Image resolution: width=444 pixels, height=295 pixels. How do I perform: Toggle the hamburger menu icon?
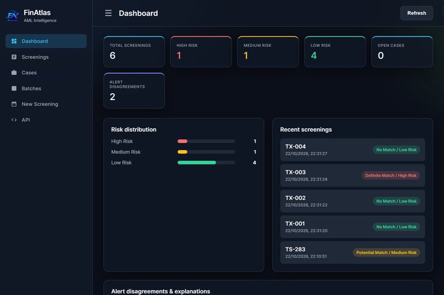tap(108, 13)
